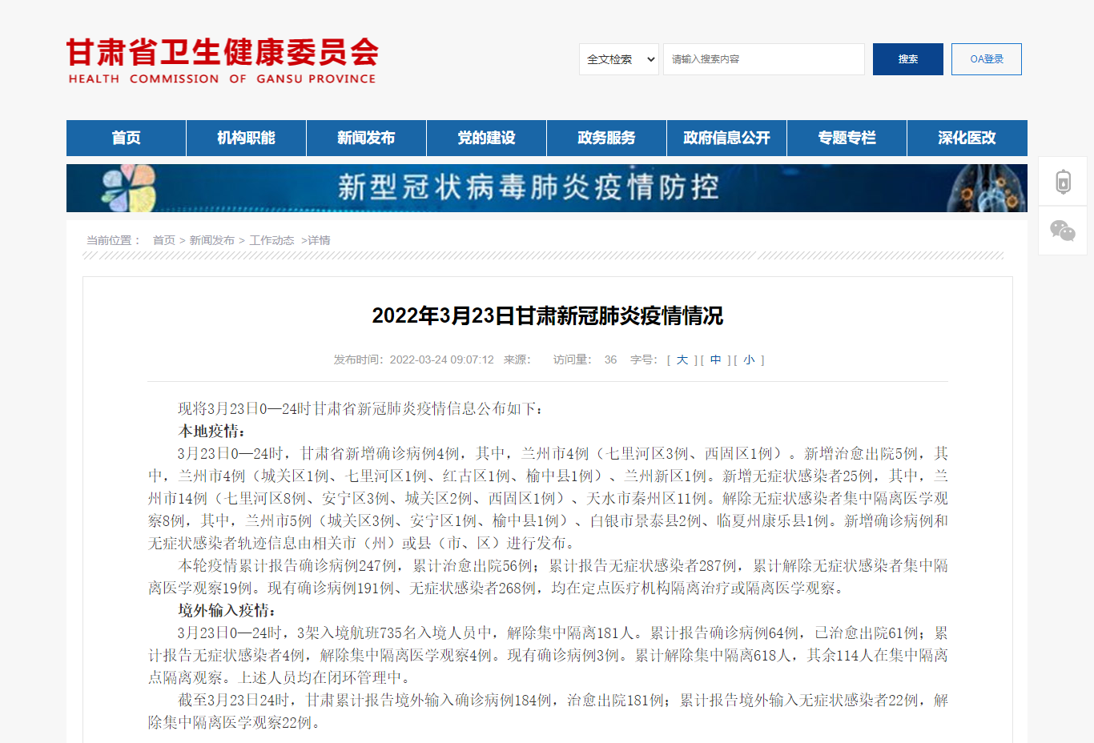Image resolution: width=1094 pixels, height=743 pixels.
Task: Open the 党的建设 navigation tab
Action: point(487,138)
